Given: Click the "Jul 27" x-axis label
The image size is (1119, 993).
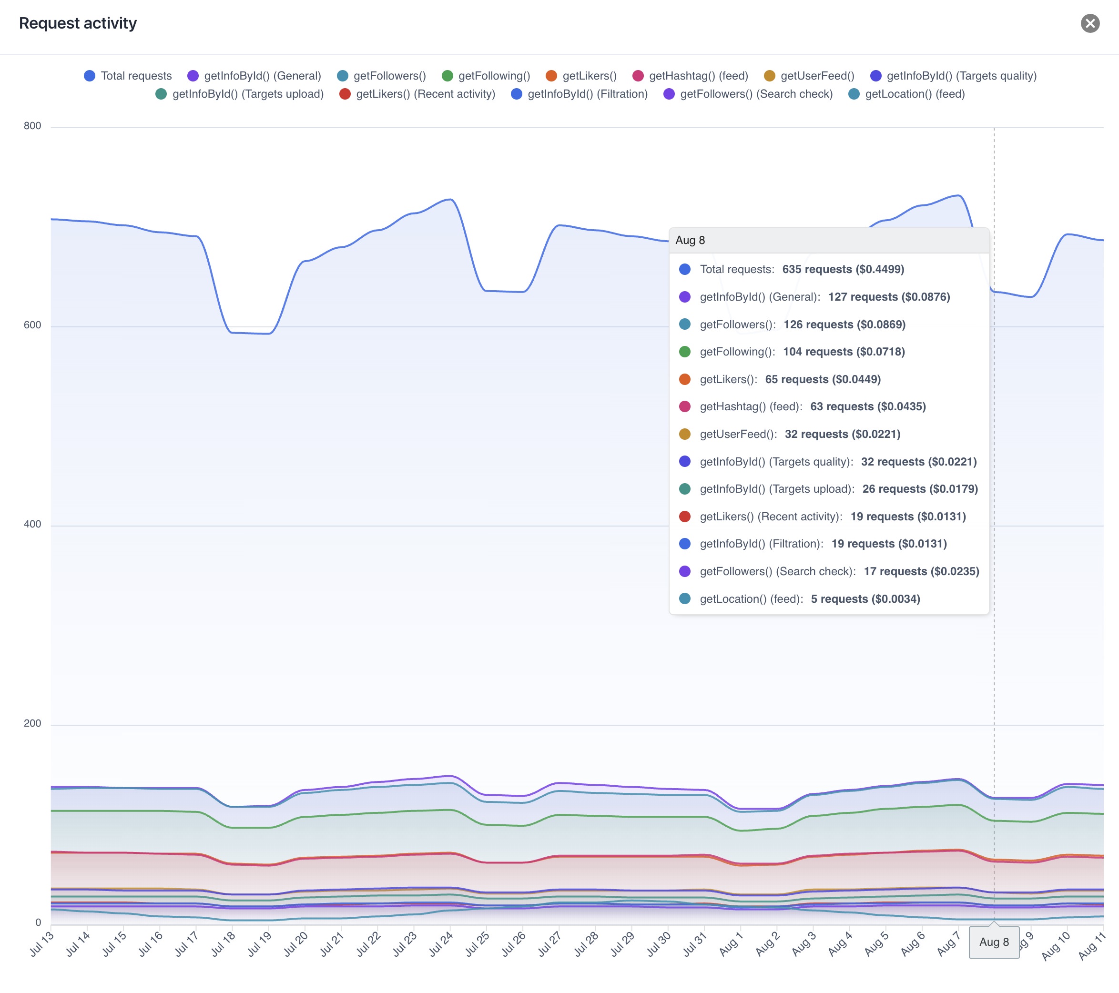Looking at the screenshot, I should [x=549, y=944].
